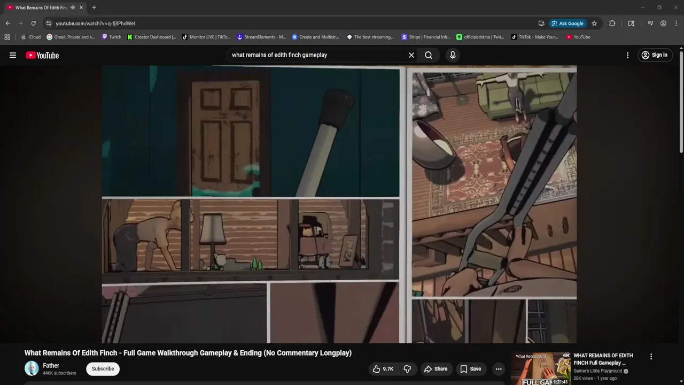The image size is (684, 385).
Task: Open Twitch bookmark
Action: tap(111, 37)
